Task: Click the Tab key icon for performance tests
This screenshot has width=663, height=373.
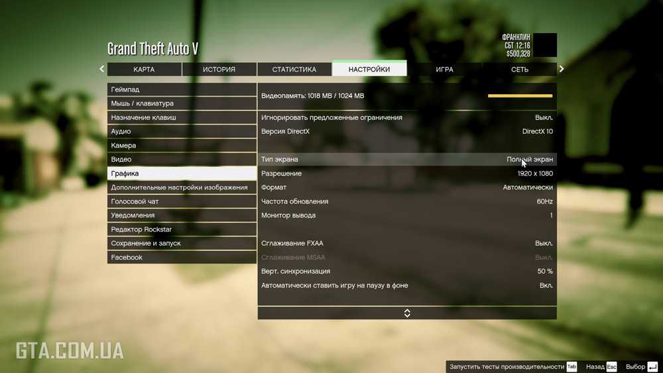Action: coord(572,366)
